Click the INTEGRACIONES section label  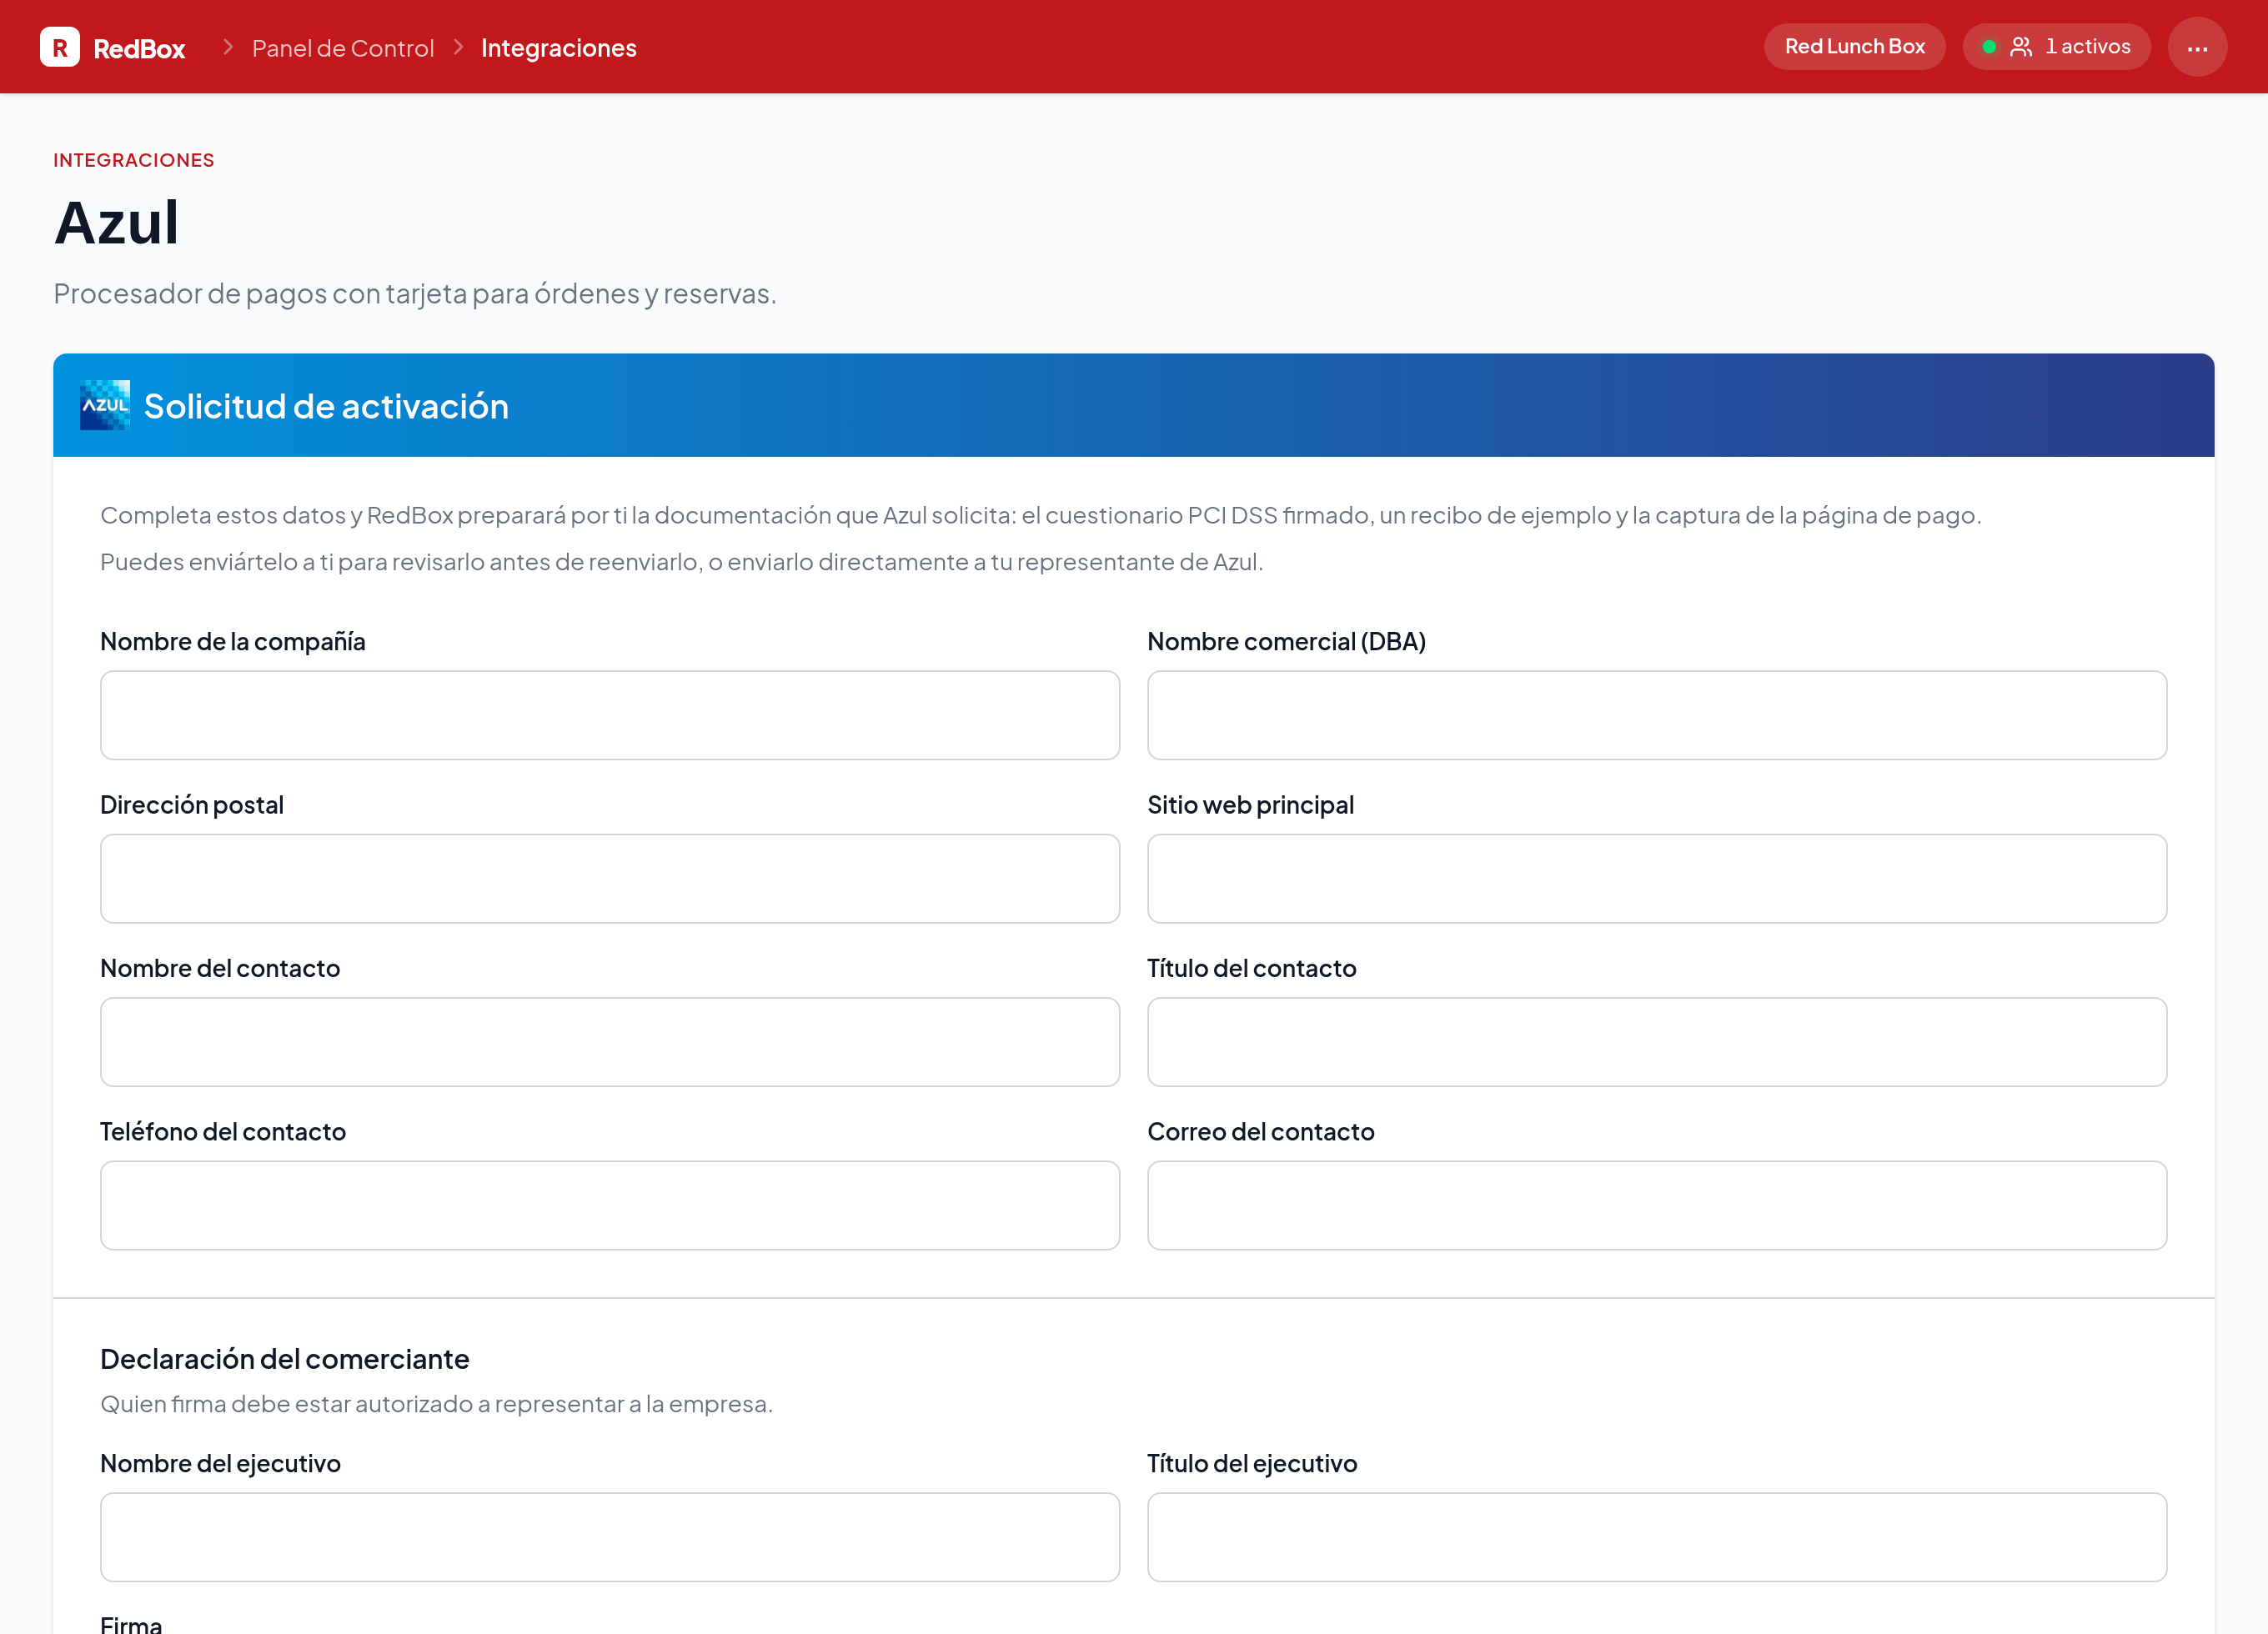(x=133, y=160)
